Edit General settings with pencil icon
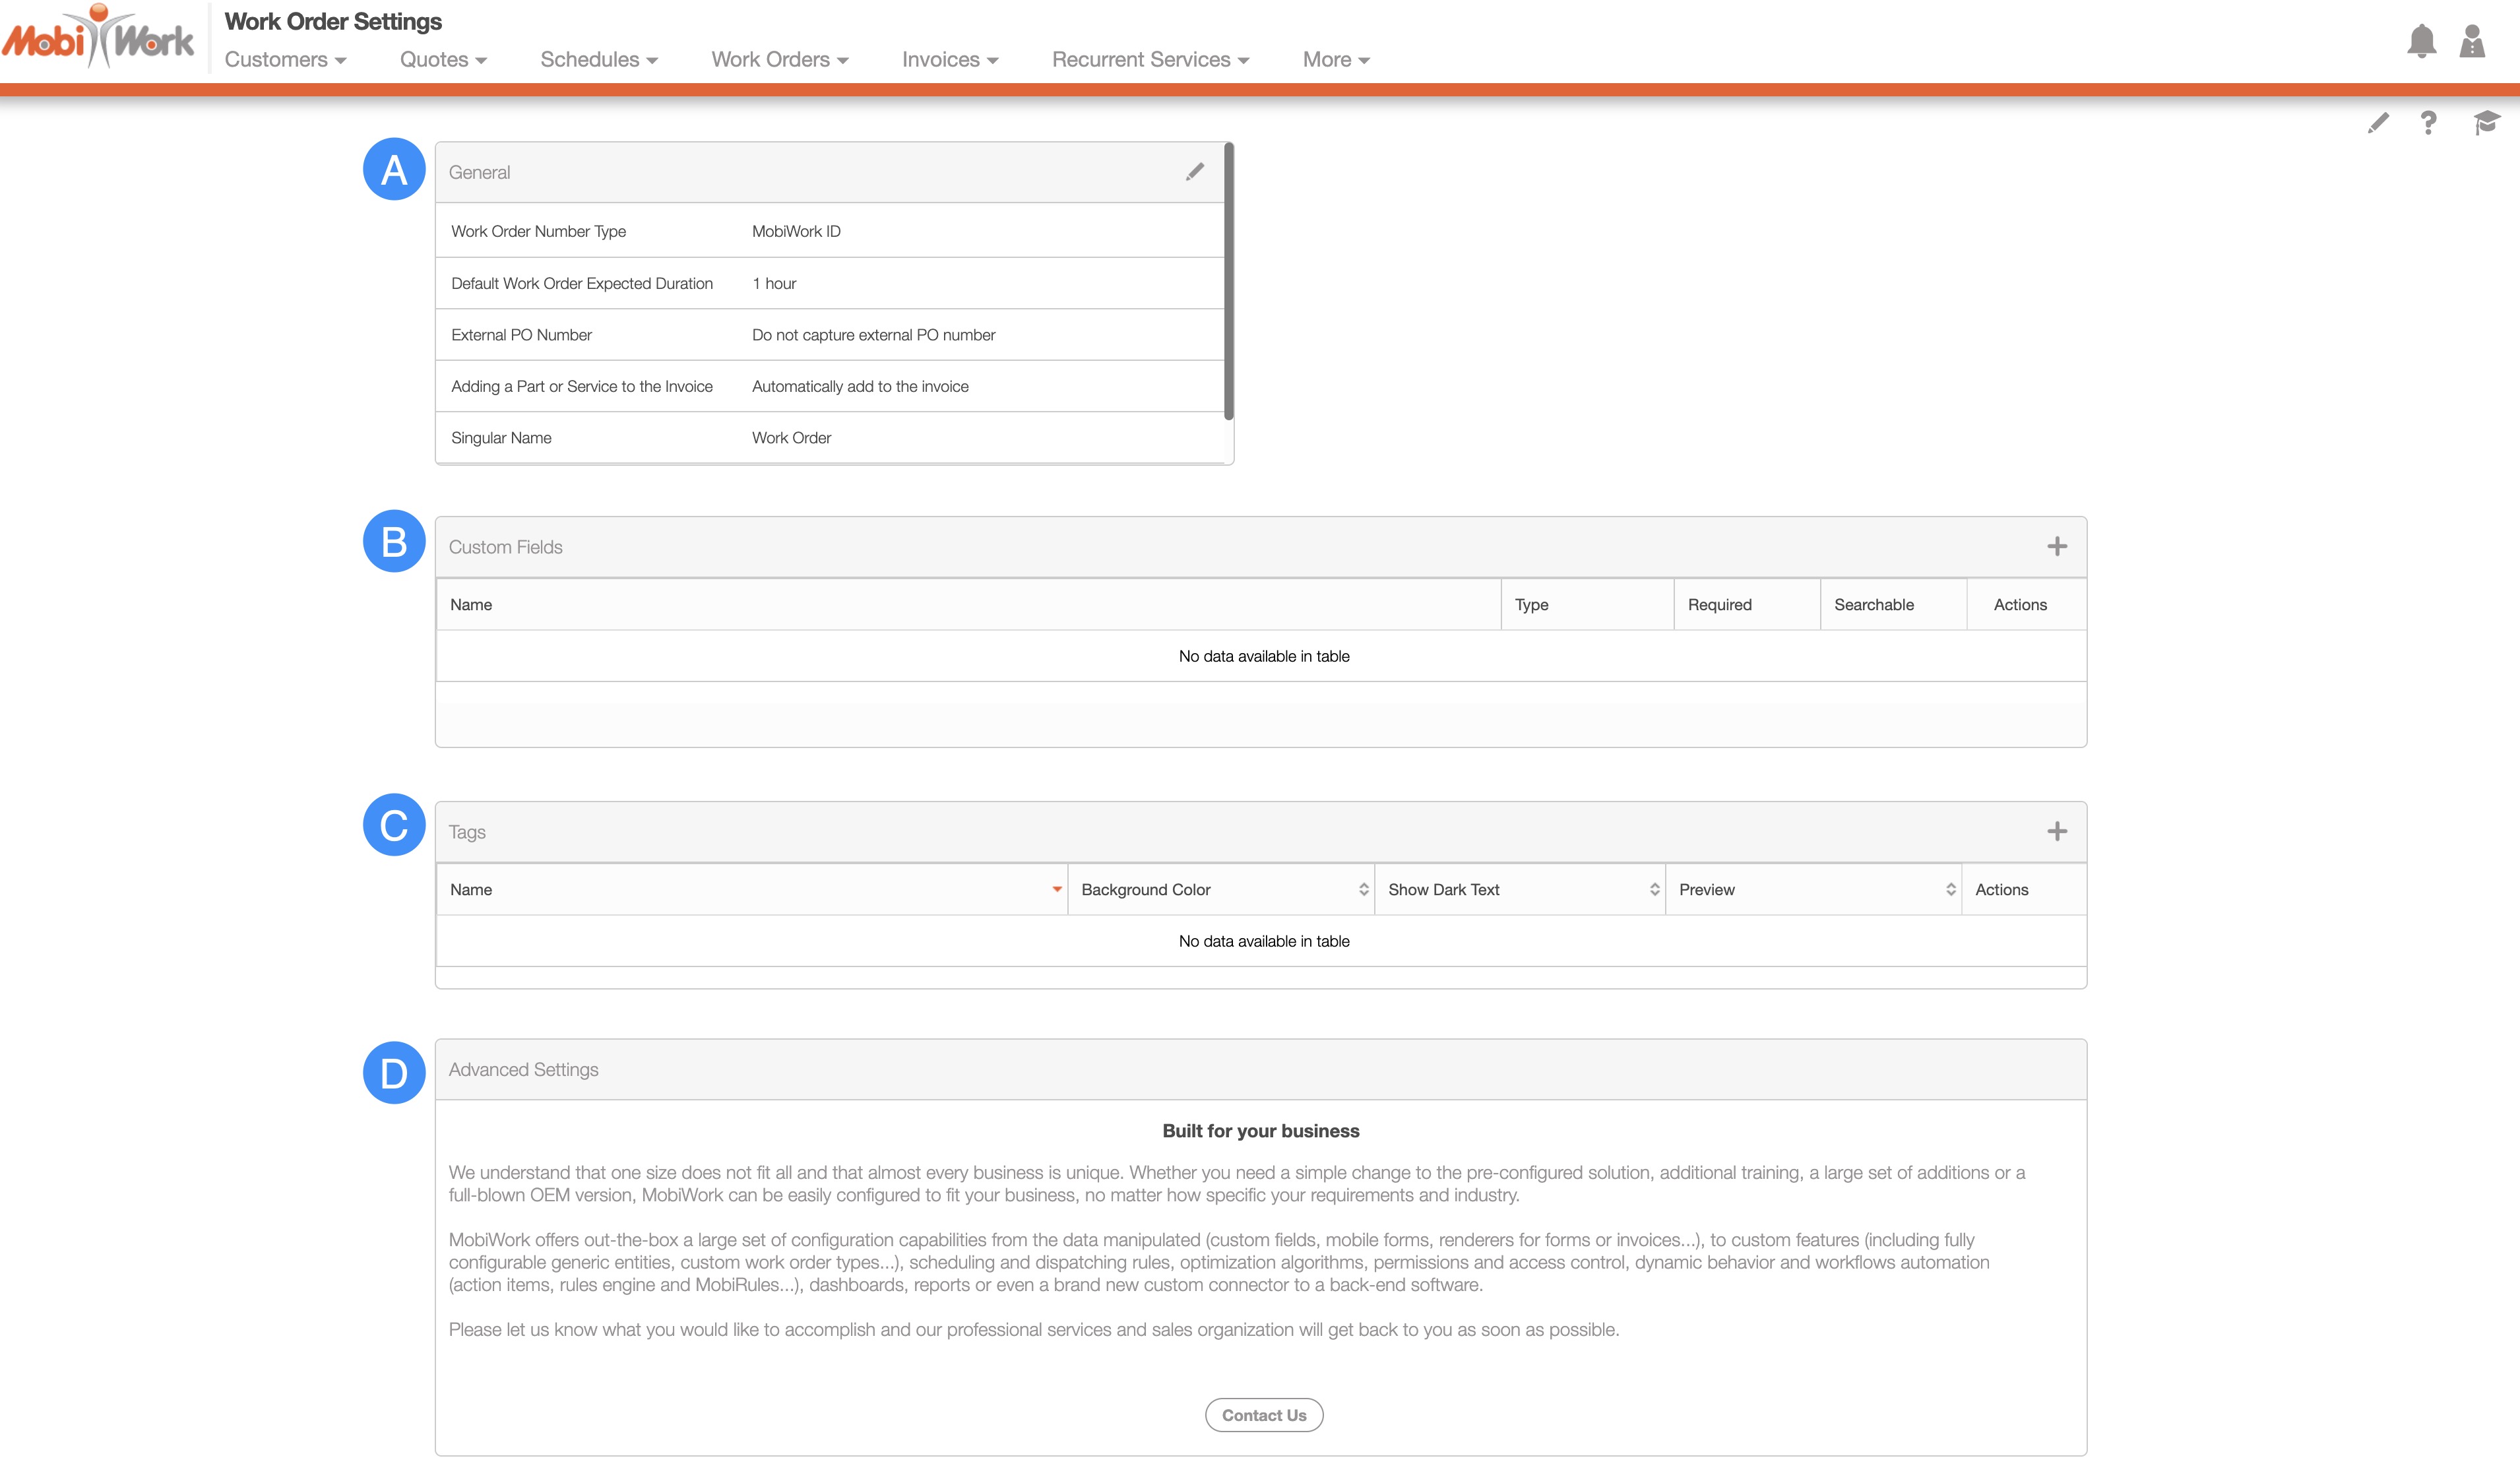The image size is (2520, 1483). click(1194, 172)
